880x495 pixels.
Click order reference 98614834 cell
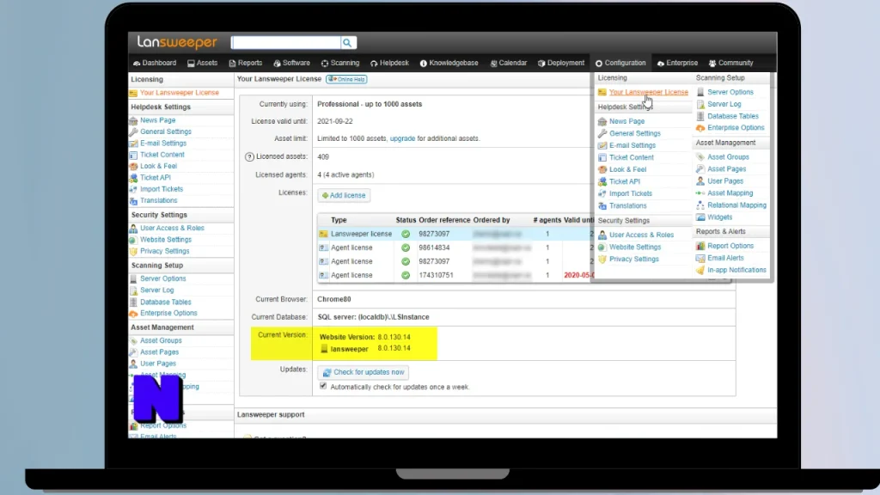[434, 247]
